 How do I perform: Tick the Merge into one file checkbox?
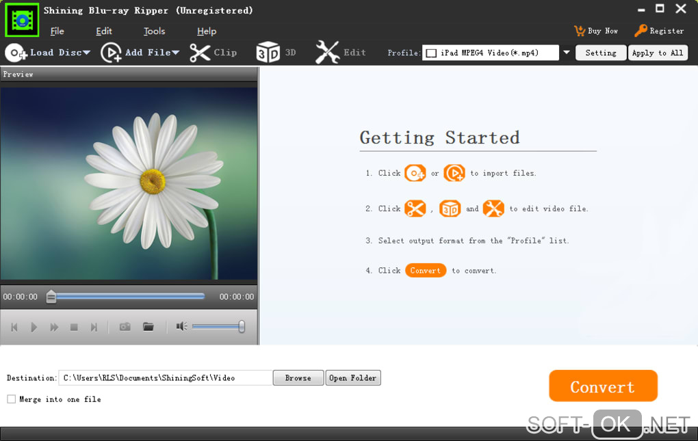click(11, 399)
